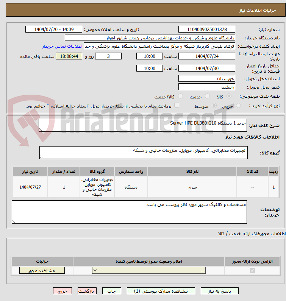The image size is (286, 301).
Task: Click the خروج exit button
Action: coord(63,291)
